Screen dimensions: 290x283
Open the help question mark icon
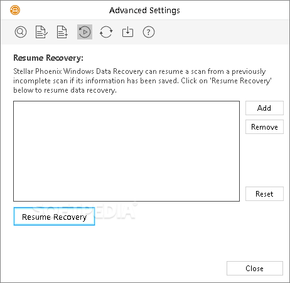149,32
